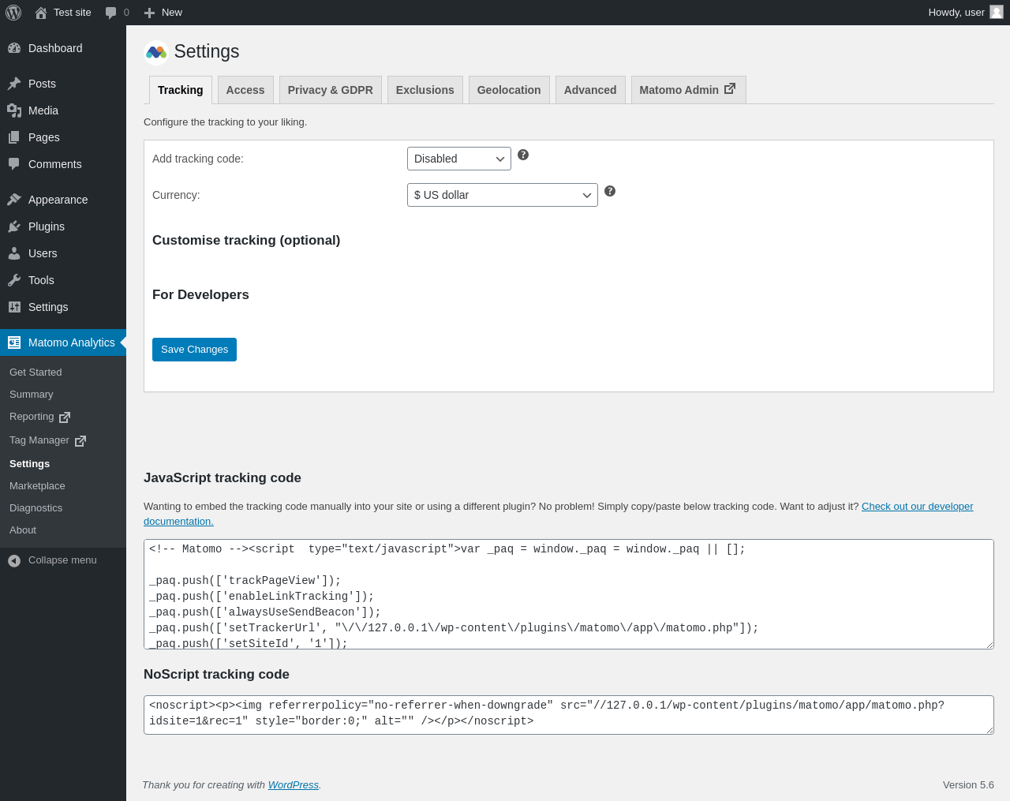Screen dimensions: 1010x801
Task: Expand the Currency dropdown
Action: click(x=502, y=195)
